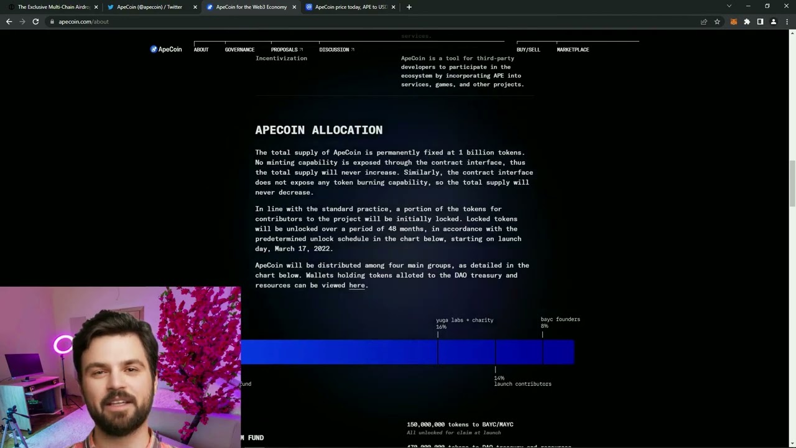Share this page from address bar

click(x=704, y=22)
